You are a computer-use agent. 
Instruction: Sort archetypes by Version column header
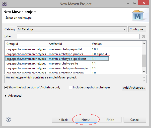(x=100, y=44)
